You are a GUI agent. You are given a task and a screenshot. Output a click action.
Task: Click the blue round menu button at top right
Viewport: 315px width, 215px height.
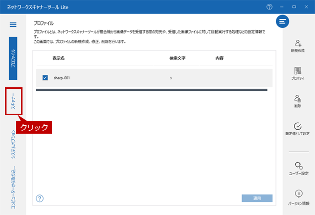point(282,21)
